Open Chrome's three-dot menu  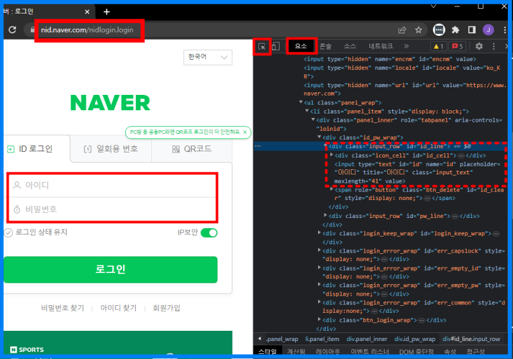click(x=505, y=30)
